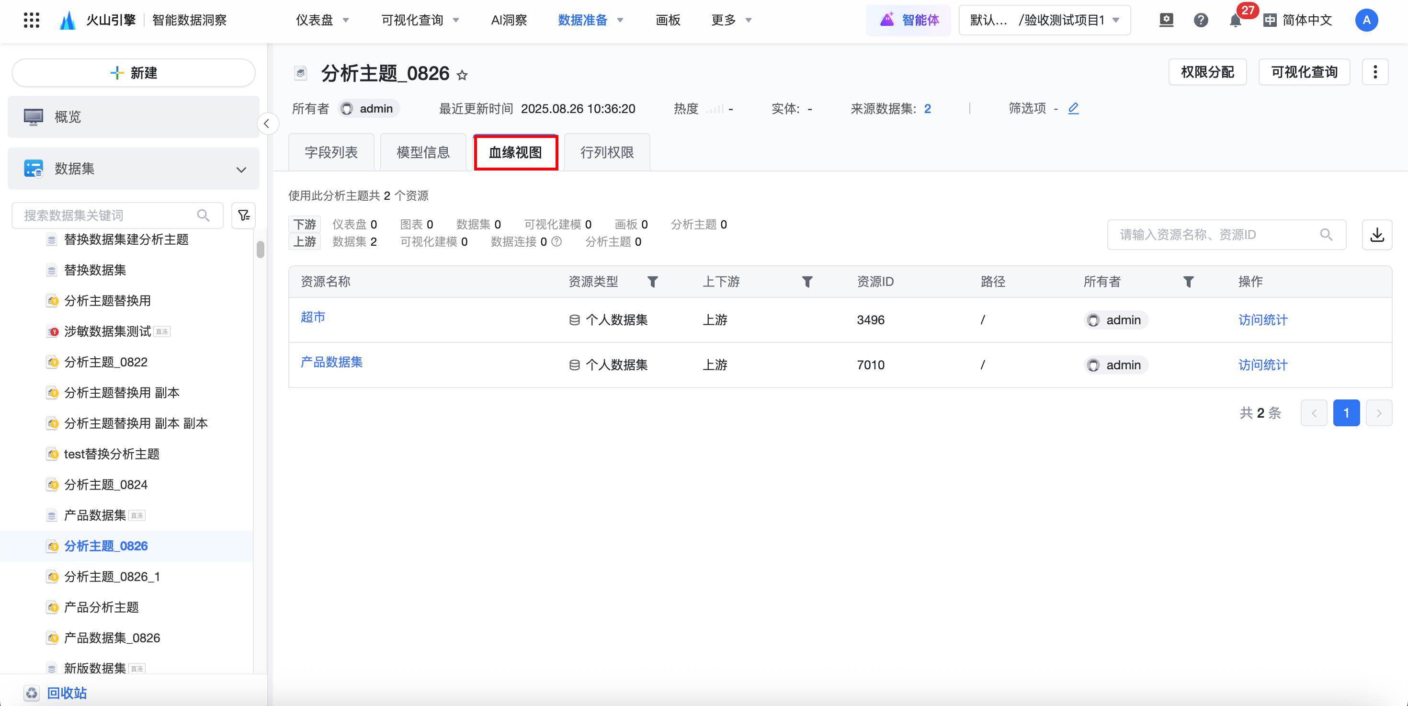Screen dimensions: 1408x706
Task: Filter the 资源类型 column
Action: (652, 282)
